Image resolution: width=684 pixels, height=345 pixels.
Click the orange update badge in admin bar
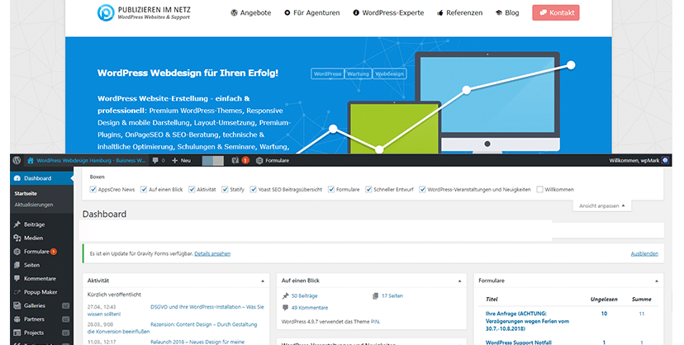[x=245, y=160]
